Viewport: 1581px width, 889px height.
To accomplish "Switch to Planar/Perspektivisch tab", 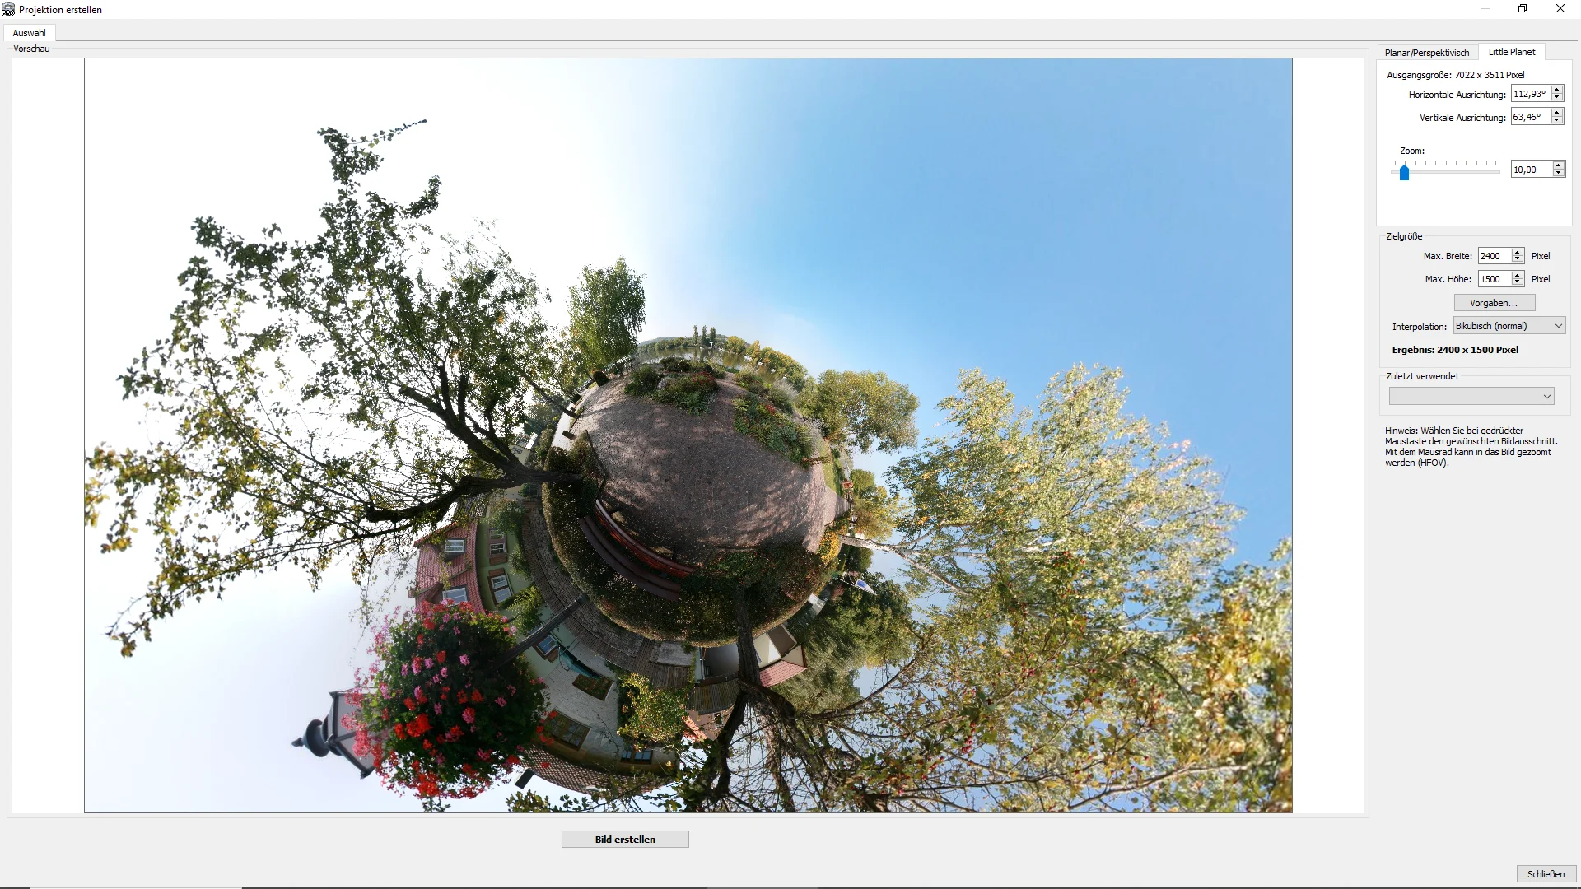I will coord(1426,53).
